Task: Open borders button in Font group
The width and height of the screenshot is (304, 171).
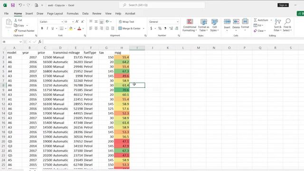Action: pyautogui.click(x=61, y=28)
